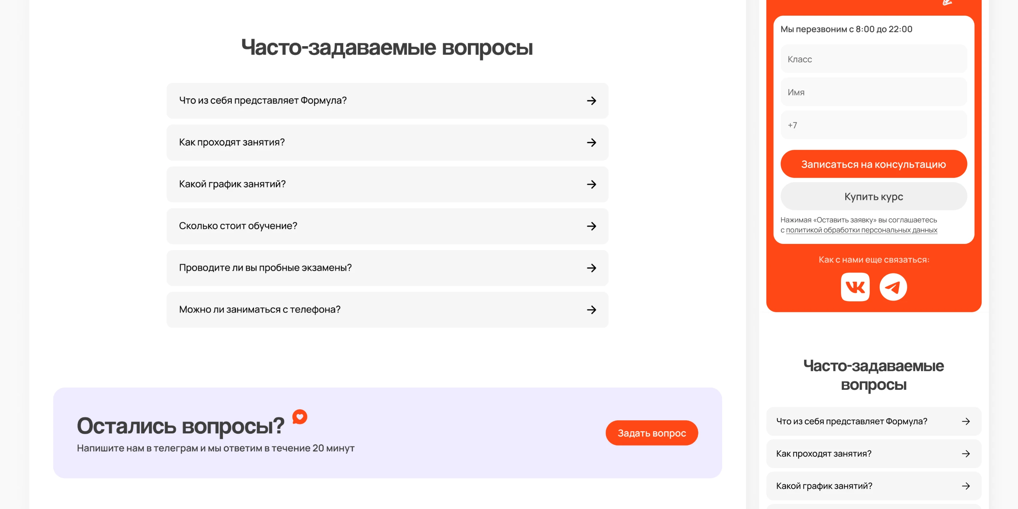The height and width of the screenshot is (509, 1018).
Task: Expand the «Какой график занятий?» question
Action: coord(387,185)
